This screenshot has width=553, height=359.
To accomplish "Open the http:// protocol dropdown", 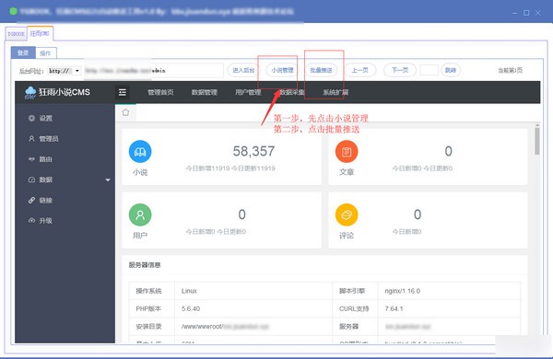I will (65, 71).
